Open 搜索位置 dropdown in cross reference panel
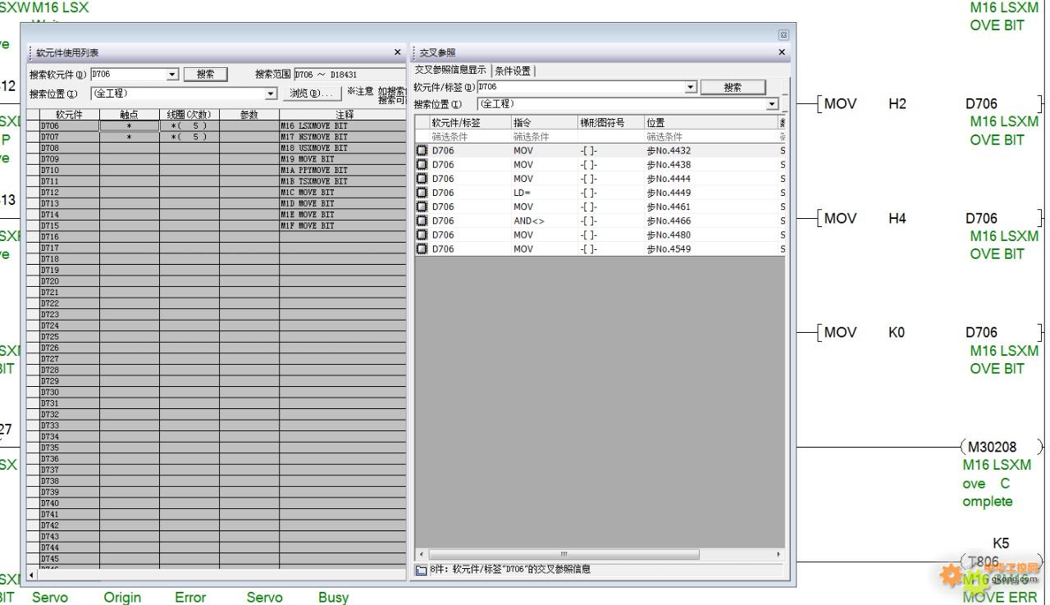The height and width of the screenshot is (605, 1050). tap(772, 104)
